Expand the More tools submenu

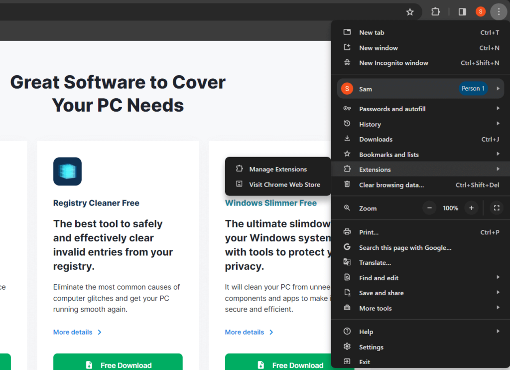pyautogui.click(x=376, y=308)
